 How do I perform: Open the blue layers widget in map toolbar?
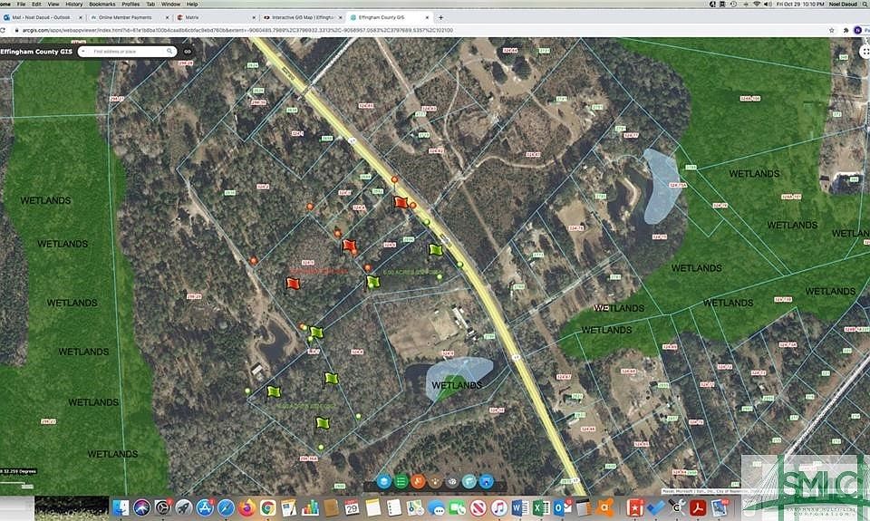click(383, 481)
